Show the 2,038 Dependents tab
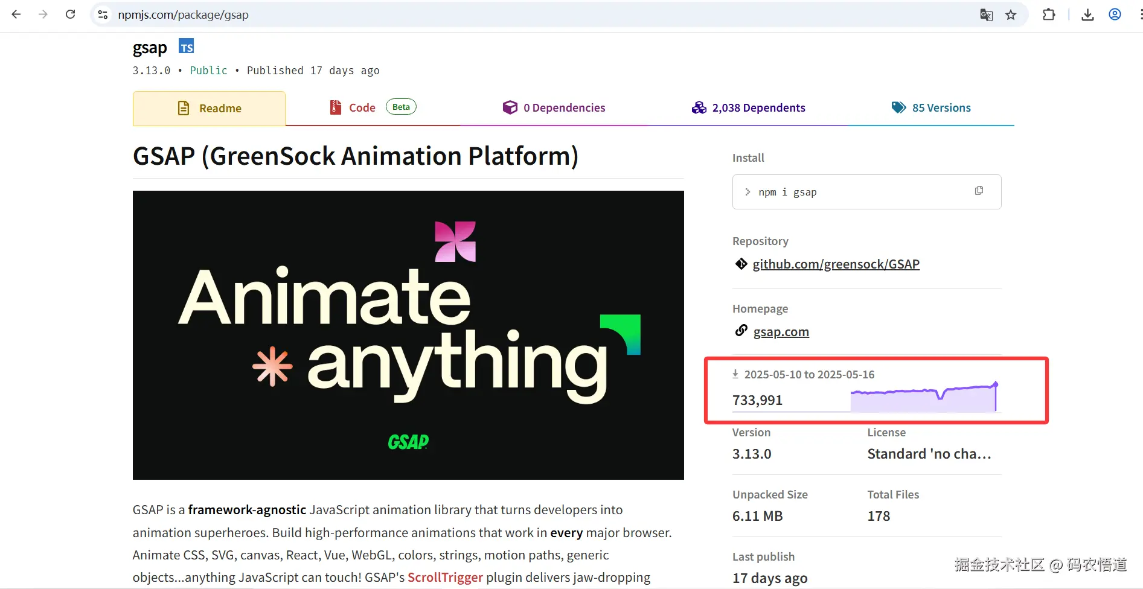 [748, 108]
